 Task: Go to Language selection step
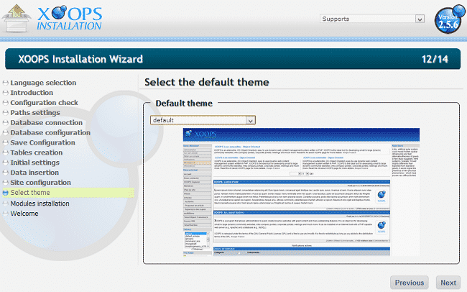click(x=43, y=83)
